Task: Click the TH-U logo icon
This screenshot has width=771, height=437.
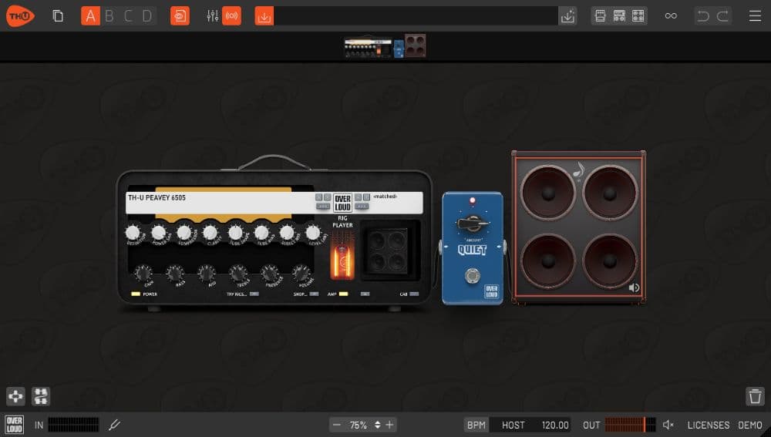Action: click(20, 15)
